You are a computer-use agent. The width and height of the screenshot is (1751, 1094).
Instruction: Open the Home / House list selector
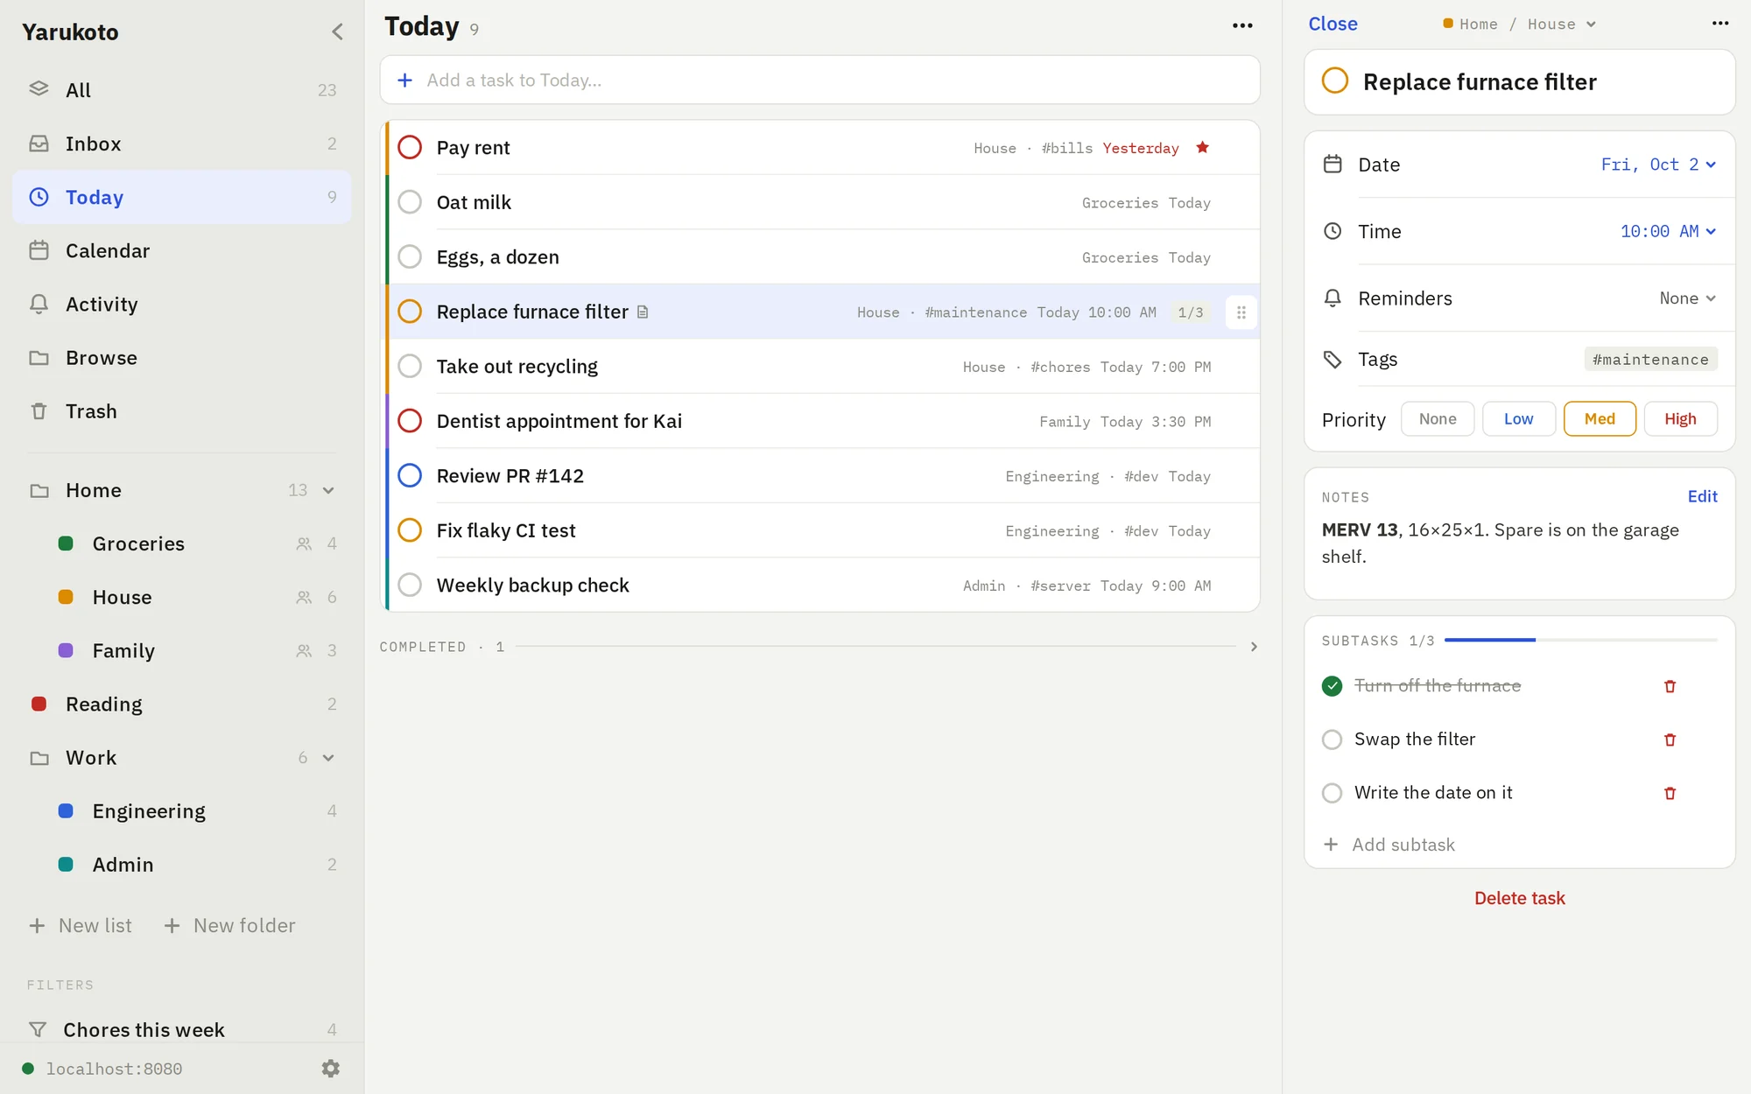[1519, 25]
